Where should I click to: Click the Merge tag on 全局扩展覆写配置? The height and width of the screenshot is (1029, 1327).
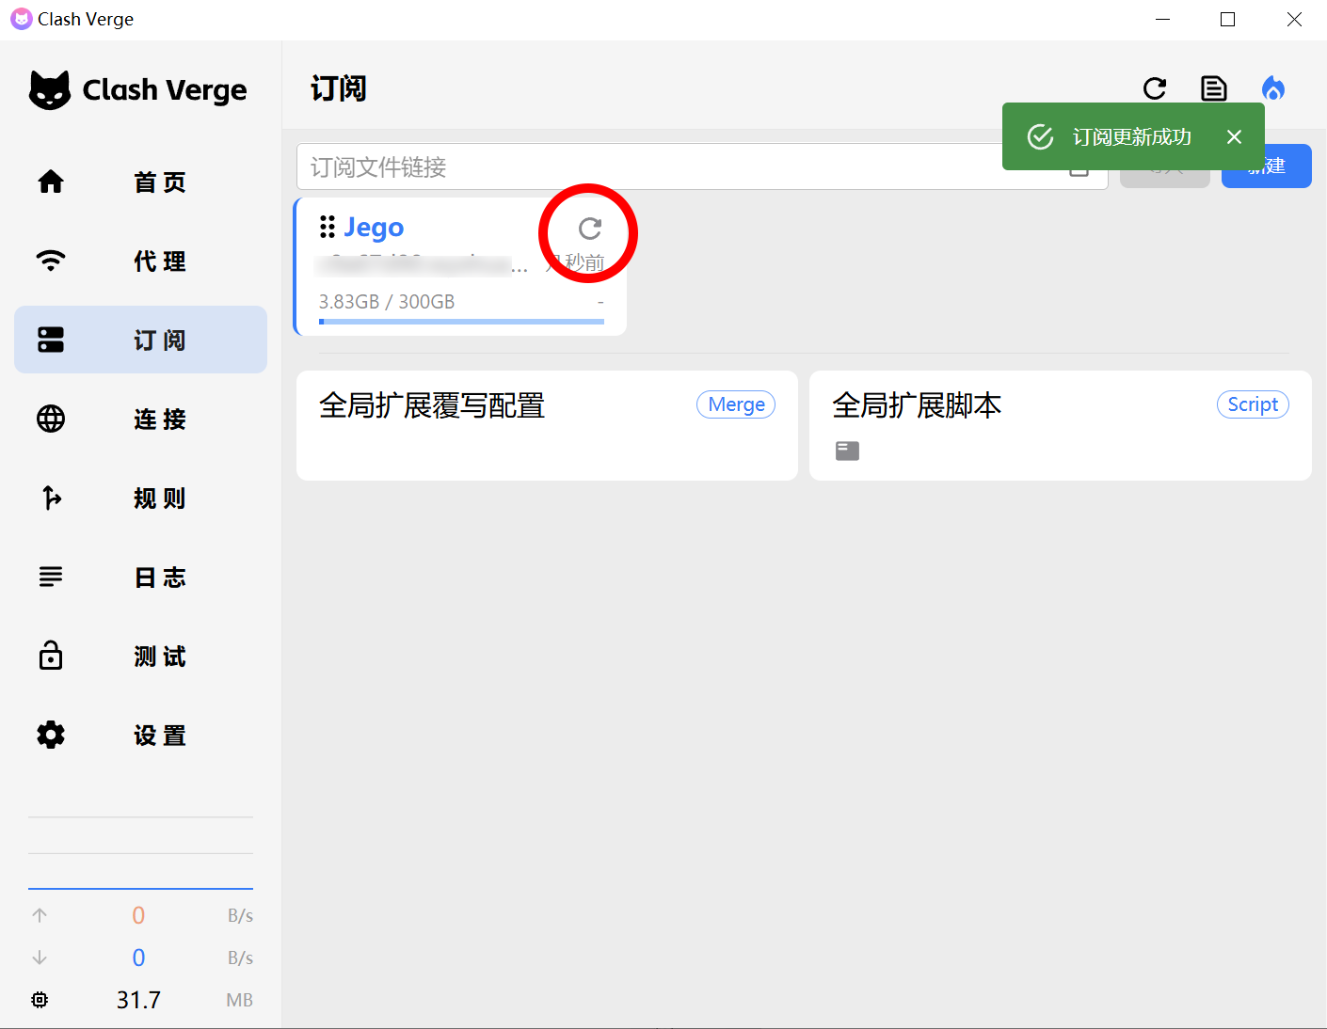[736, 404]
